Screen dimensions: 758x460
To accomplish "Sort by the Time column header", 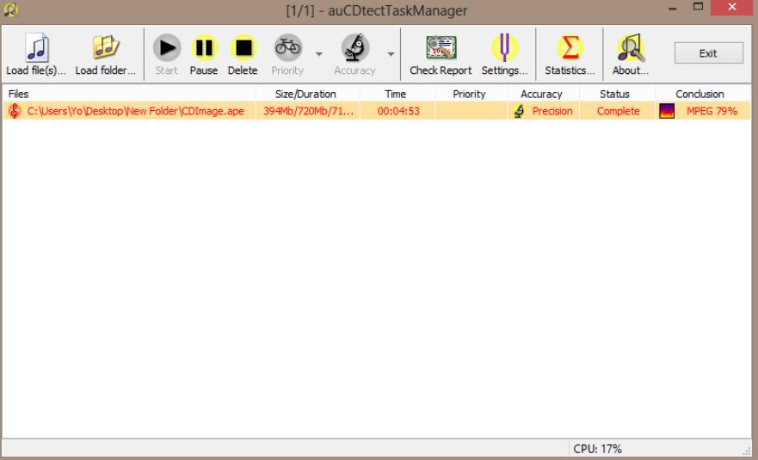I will click(397, 94).
